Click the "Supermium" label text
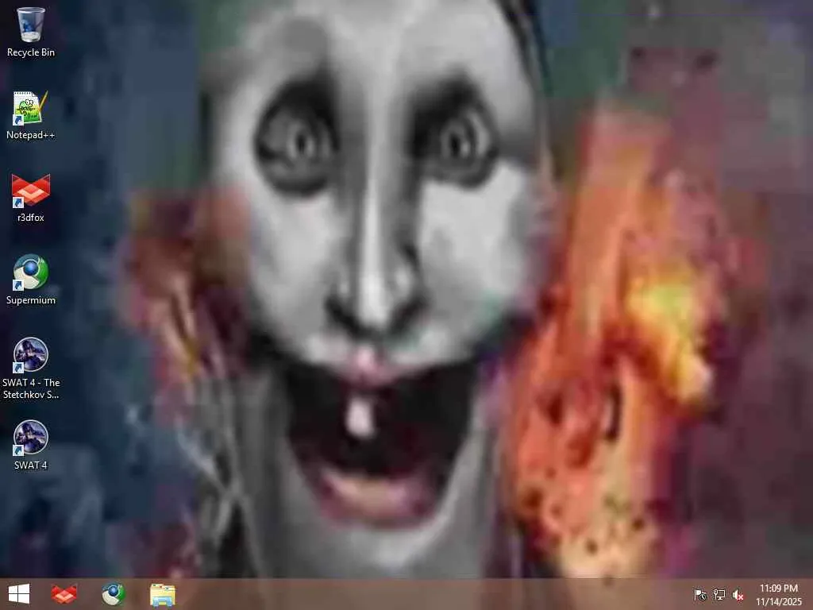This screenshot has width=813, height=610. pyautogui.click(x=31, y=299)
